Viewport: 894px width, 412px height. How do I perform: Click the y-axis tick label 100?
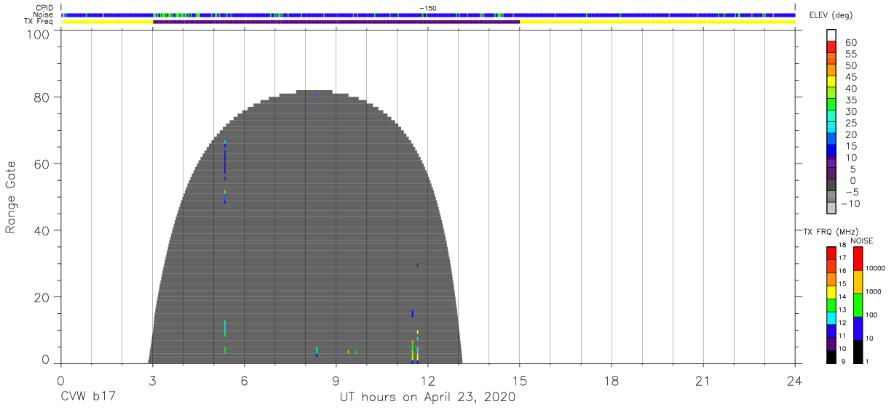coord(39,33)
